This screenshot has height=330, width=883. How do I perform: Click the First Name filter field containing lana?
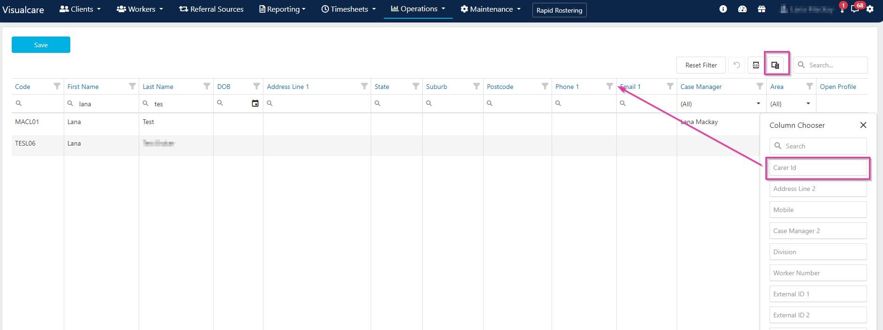(x=101, y=103)
